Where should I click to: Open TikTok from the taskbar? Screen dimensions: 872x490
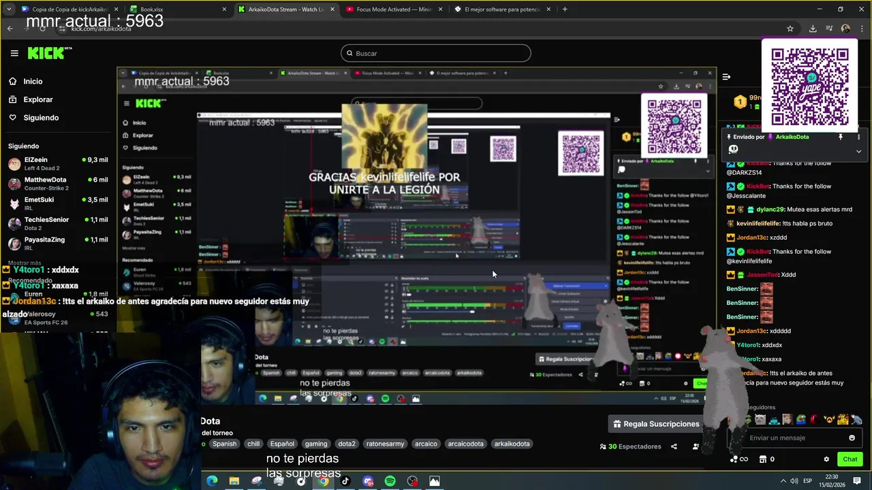click(x=345, y=481)
